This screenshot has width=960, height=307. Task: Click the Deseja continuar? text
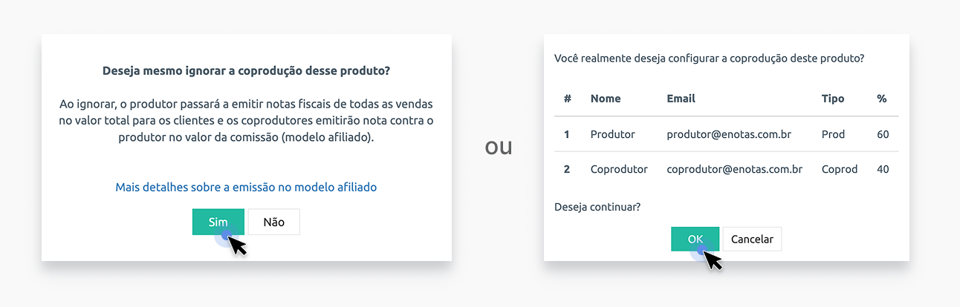coord(597,206)
